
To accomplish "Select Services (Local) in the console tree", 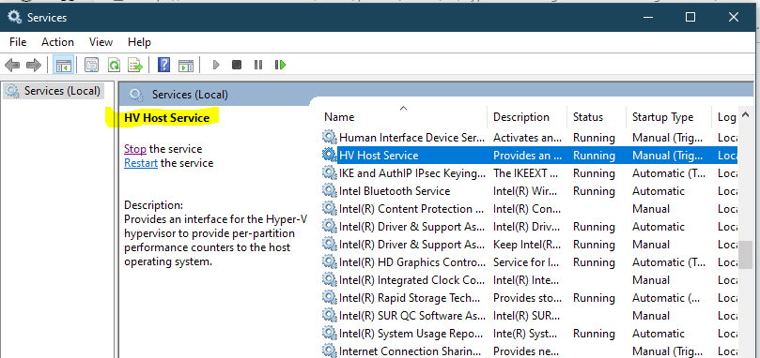I will (x=62, y=91).
